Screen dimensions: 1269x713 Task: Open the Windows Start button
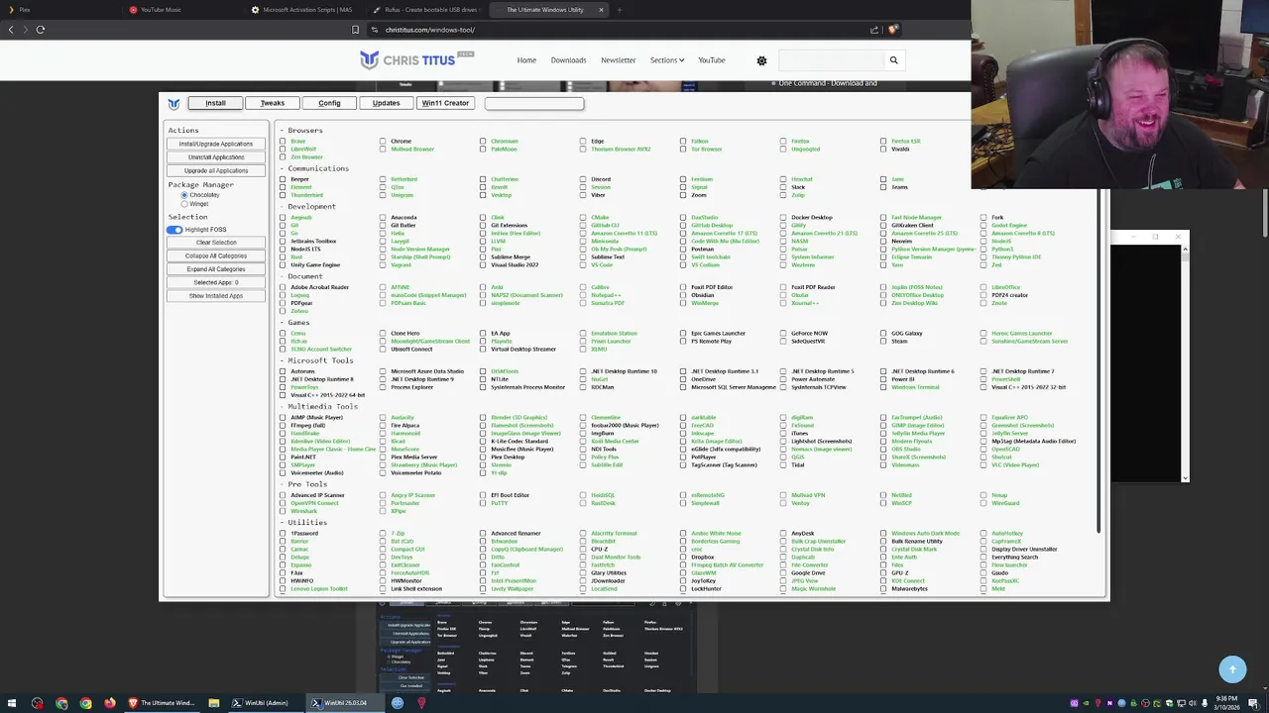pyautogui.click(x=11, y=703)
